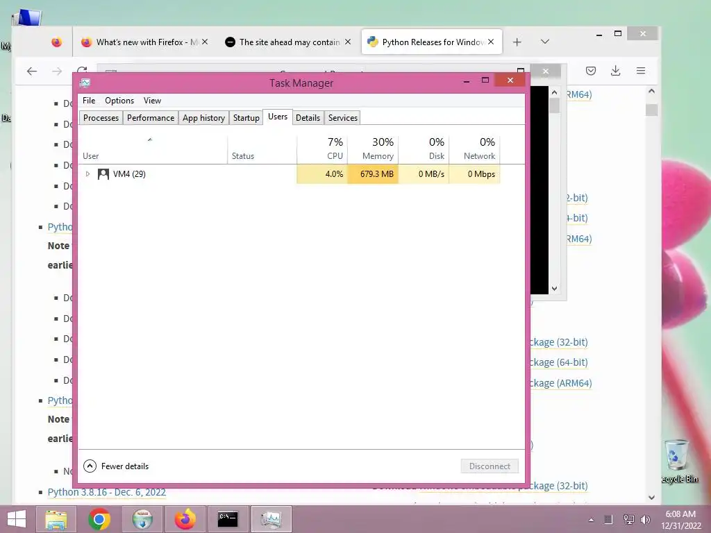The height and width of the screenshot is (533, 711).
Task: Switch to Firefox in the taskbar
Action: coord(185,519)
